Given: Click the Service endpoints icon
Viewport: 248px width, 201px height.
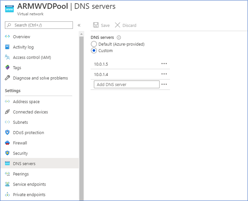Looking at the screenshot, I should coord(7,184).
